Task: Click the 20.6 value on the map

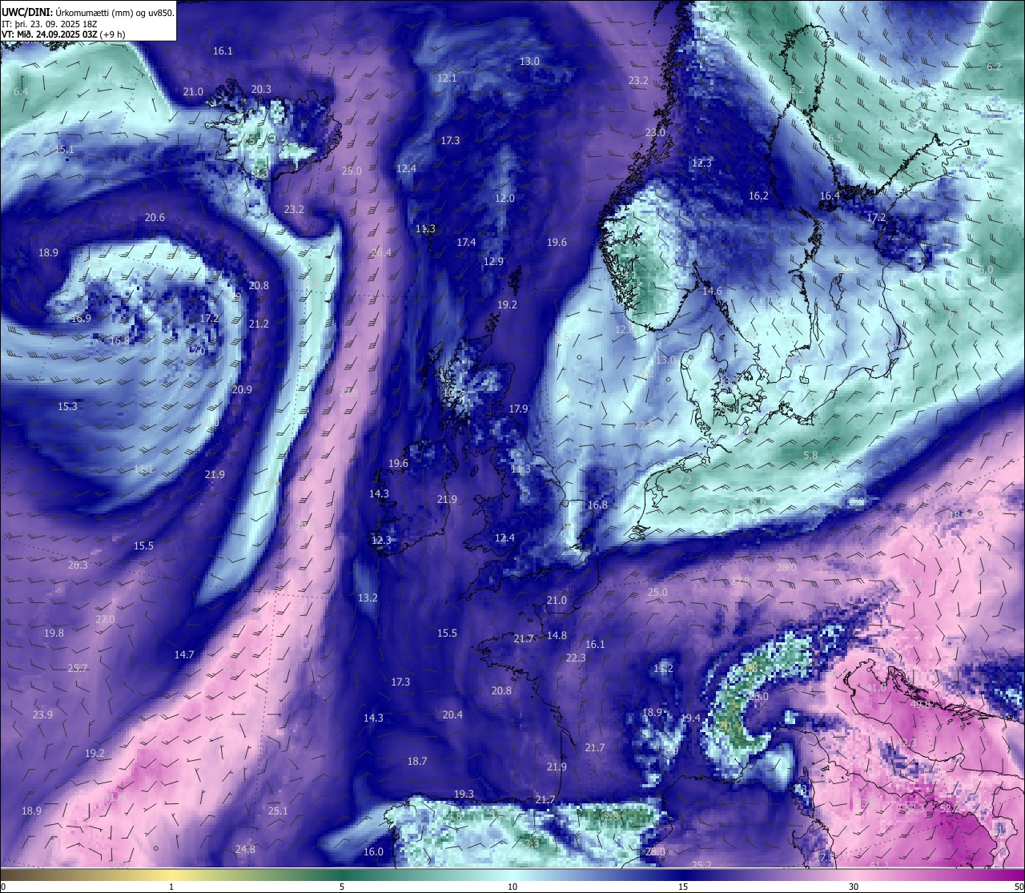Action: (x=155, y=218)
